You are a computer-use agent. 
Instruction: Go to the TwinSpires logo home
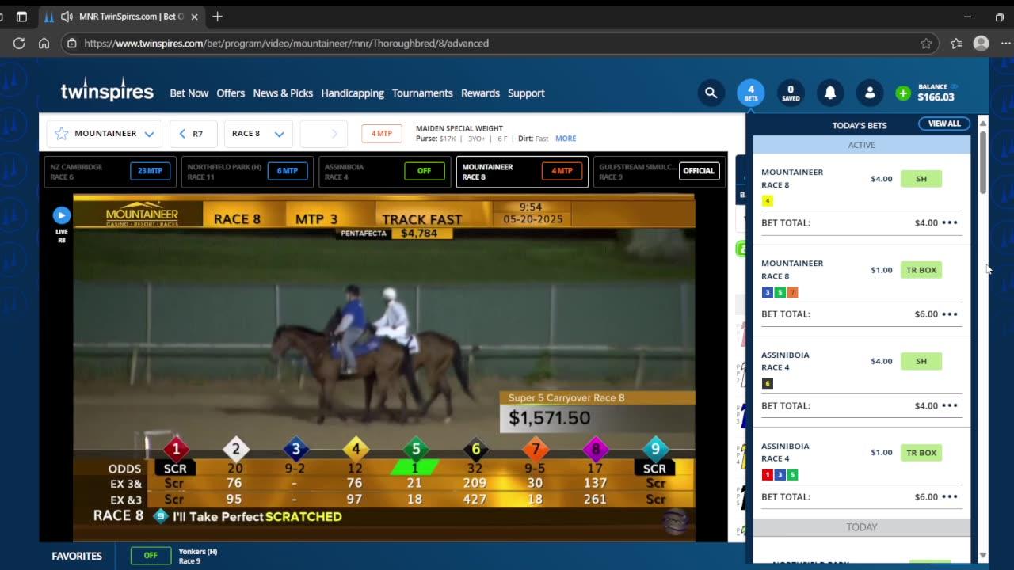(x=107, y=91)
